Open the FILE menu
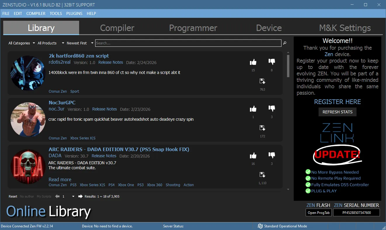The width and height of the screenshot is (386, 230). point(6,13)
